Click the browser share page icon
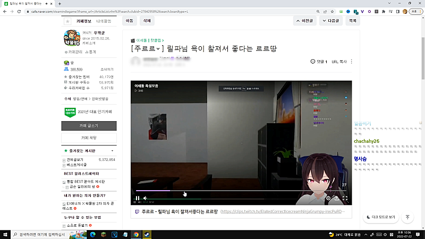This screenshot has height=239, width=425. [325, 12]
